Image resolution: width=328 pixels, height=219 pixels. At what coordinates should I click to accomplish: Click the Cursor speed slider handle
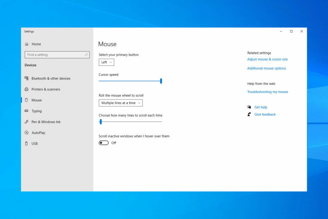coord(161,81)
